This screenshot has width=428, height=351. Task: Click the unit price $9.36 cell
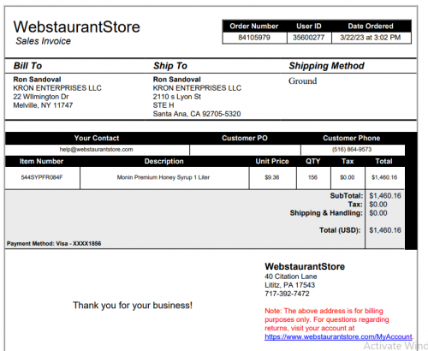pyautogui.click(x=272, y=177)
